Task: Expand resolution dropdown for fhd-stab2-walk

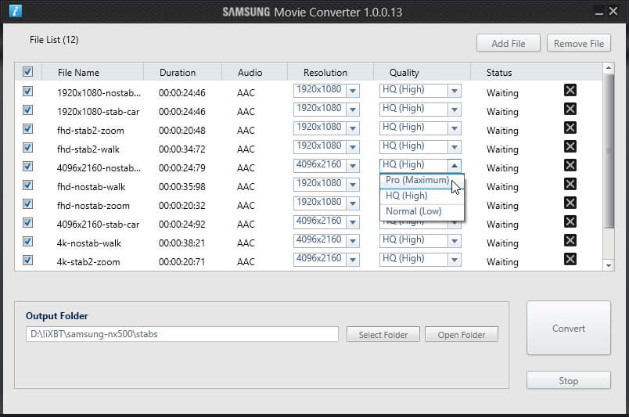Action: pos(353,147)
